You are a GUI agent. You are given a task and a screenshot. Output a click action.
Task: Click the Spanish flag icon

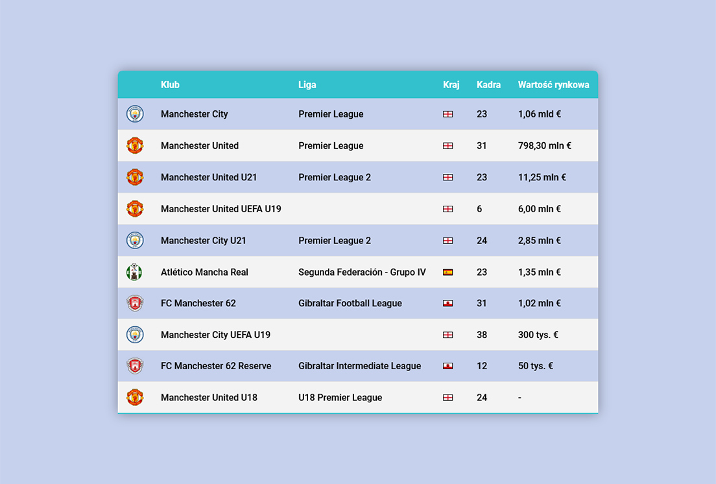(448, 272)
